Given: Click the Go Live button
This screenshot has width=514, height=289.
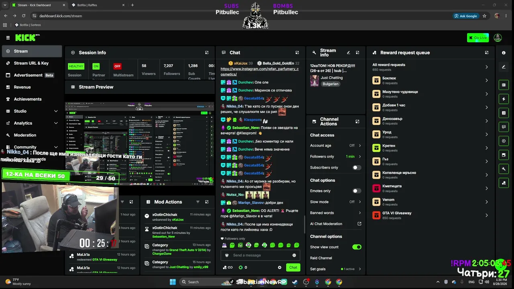Looking at the screenshot, I should point(478,38).
